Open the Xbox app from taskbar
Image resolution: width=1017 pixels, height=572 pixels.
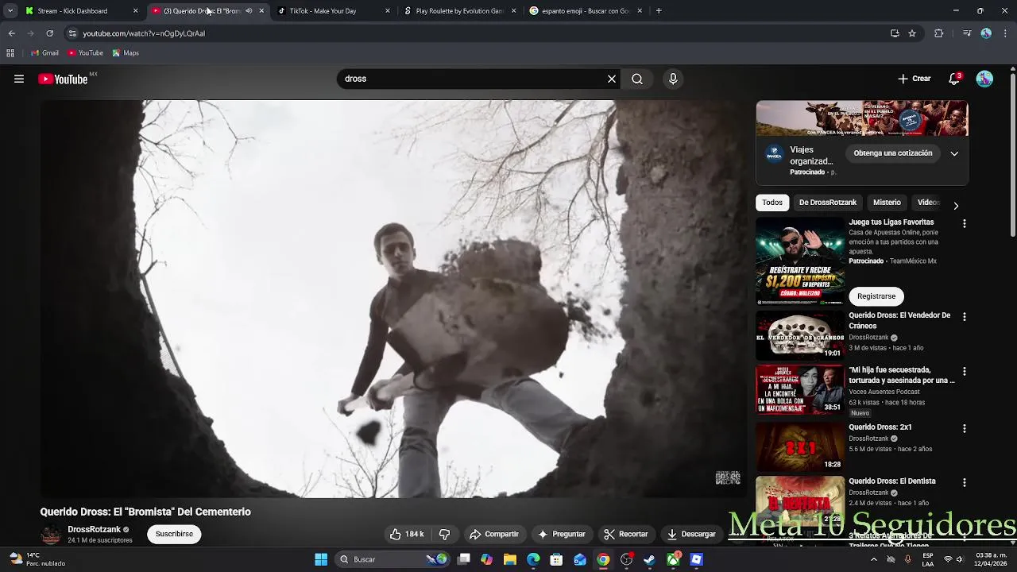pos(673,559)
